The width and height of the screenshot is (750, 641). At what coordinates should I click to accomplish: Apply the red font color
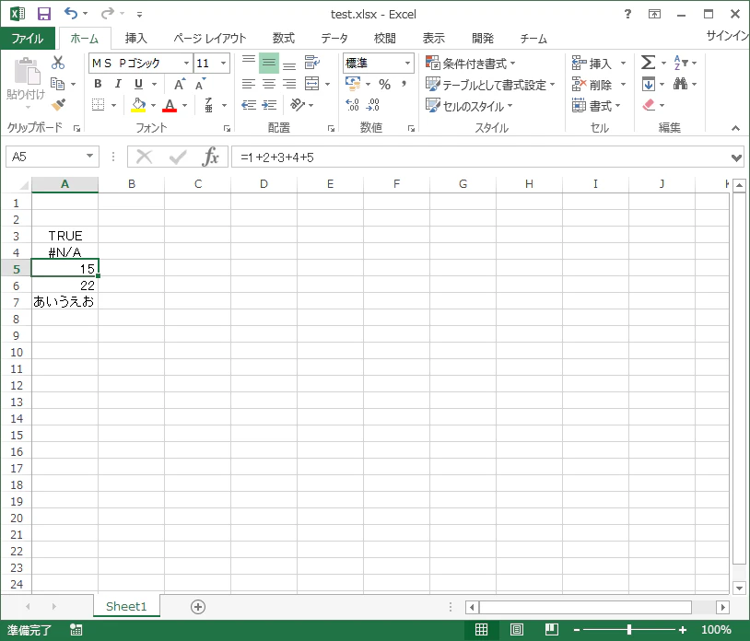click(170, 105)
